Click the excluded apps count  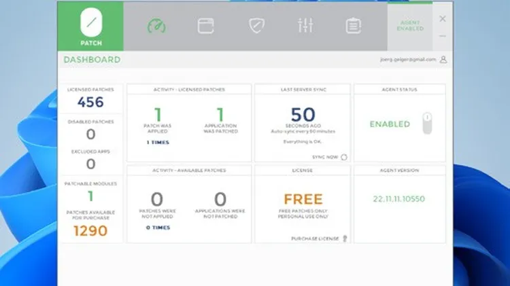(x=90, y=164)
